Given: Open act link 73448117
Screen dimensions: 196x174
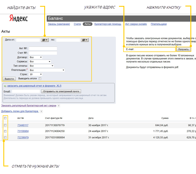Looking at the screenshot, I should pyautogui.click(x=23, y=125).
